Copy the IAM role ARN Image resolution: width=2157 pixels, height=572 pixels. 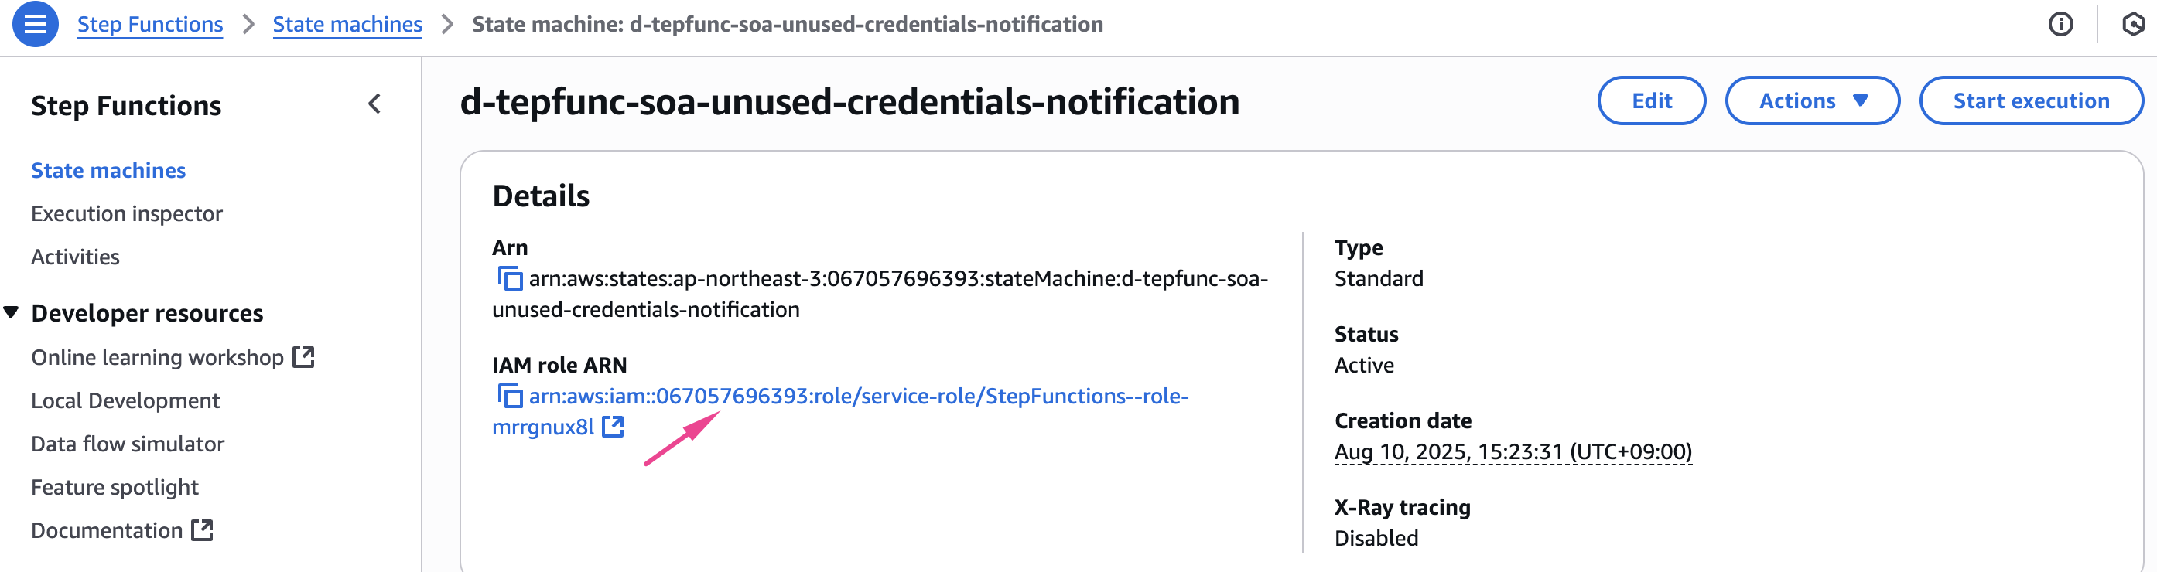pos(510,396)
